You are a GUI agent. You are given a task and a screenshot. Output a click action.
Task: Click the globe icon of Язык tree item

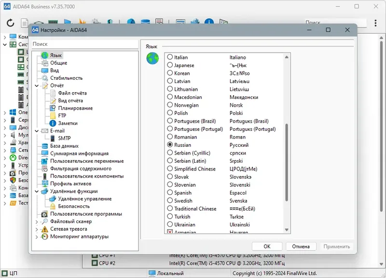pyautogui.click(x=44, y=56)
